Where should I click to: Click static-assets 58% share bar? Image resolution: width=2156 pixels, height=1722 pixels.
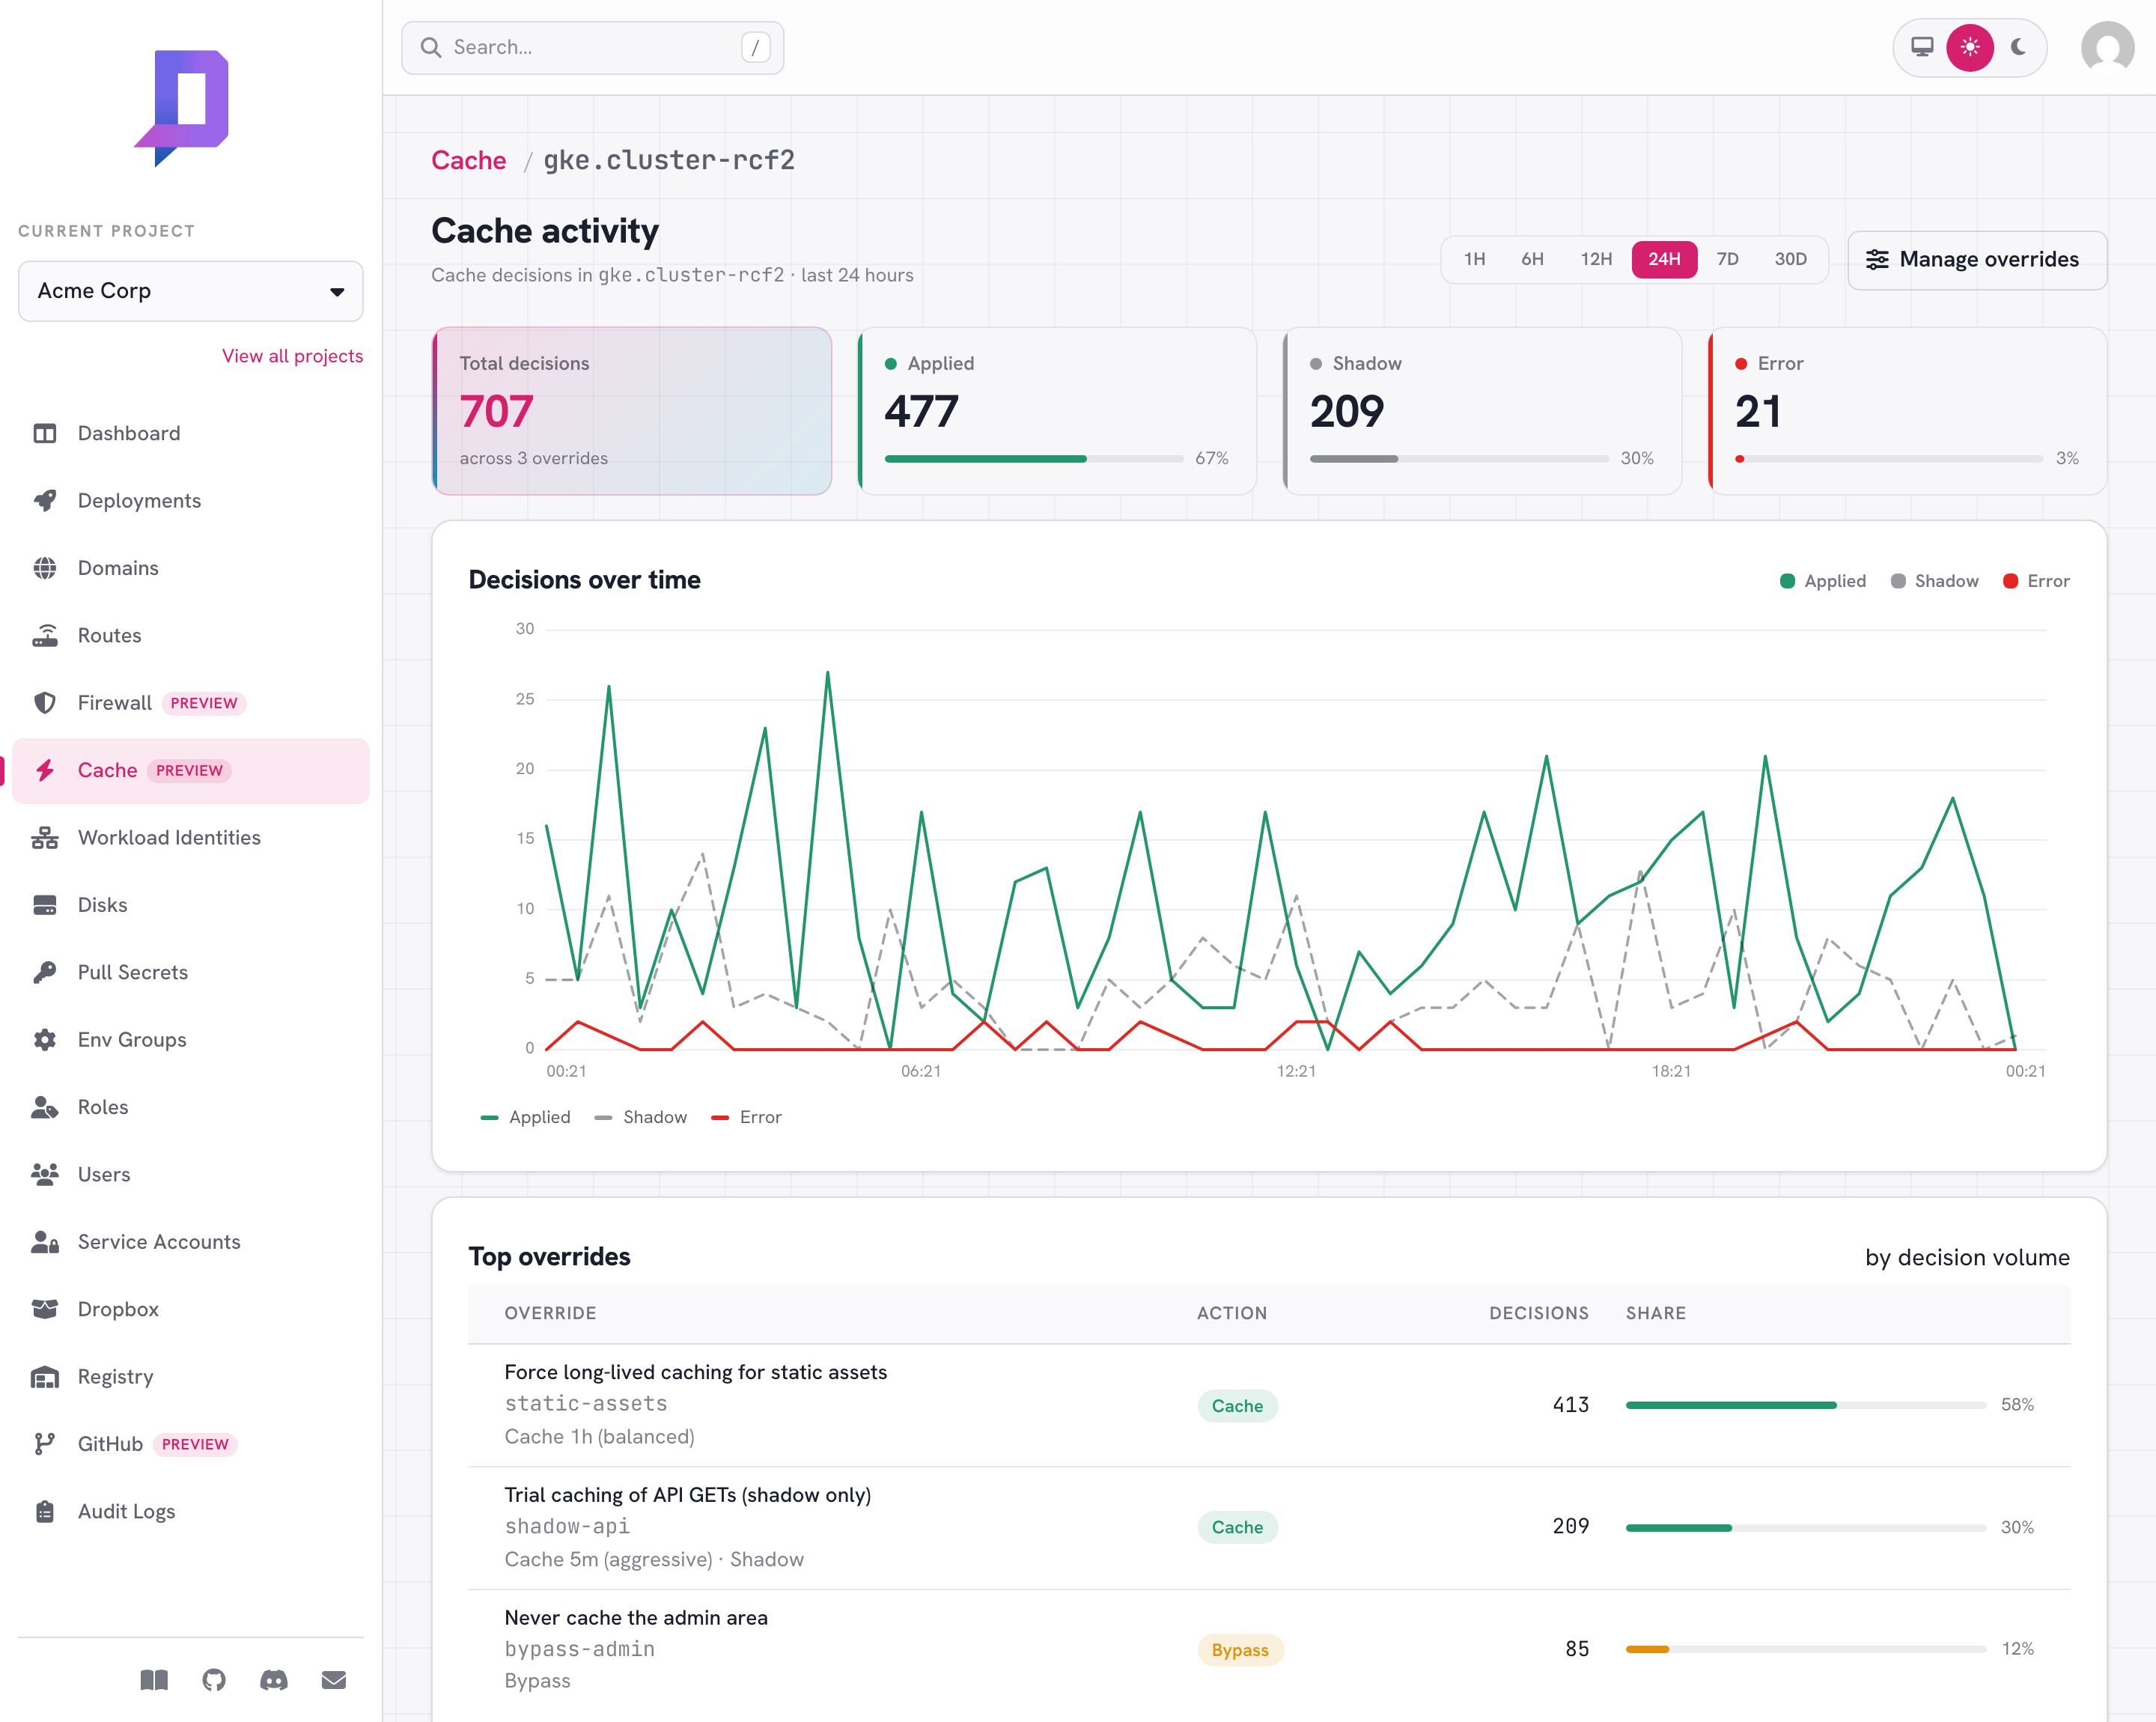pos(1805,1405)
